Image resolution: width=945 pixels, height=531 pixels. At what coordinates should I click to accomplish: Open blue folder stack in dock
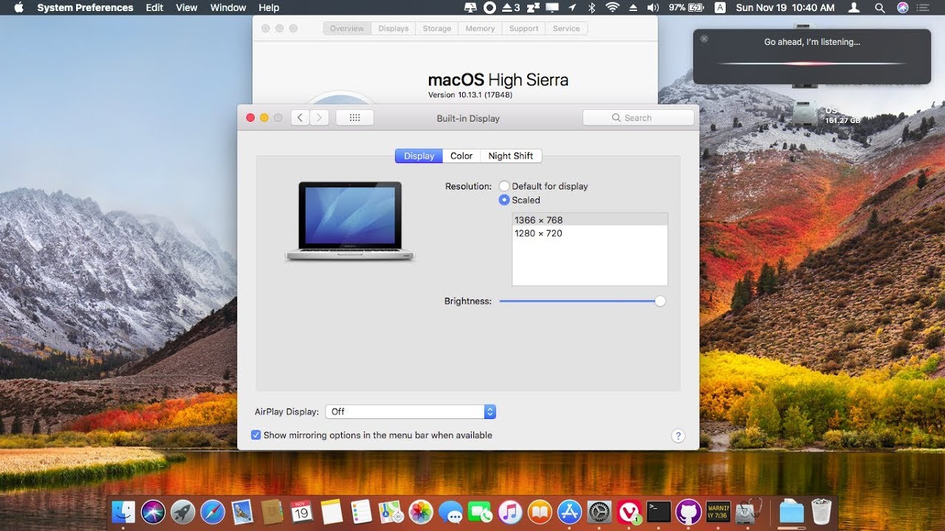coord(791,511)
